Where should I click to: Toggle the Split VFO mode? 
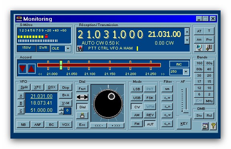(x=24, y=87)
